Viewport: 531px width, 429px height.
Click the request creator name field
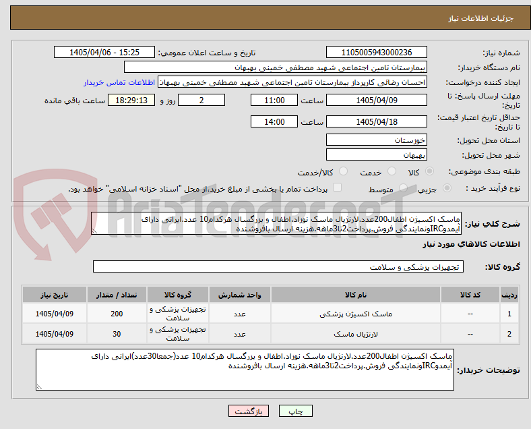(292, 82)
